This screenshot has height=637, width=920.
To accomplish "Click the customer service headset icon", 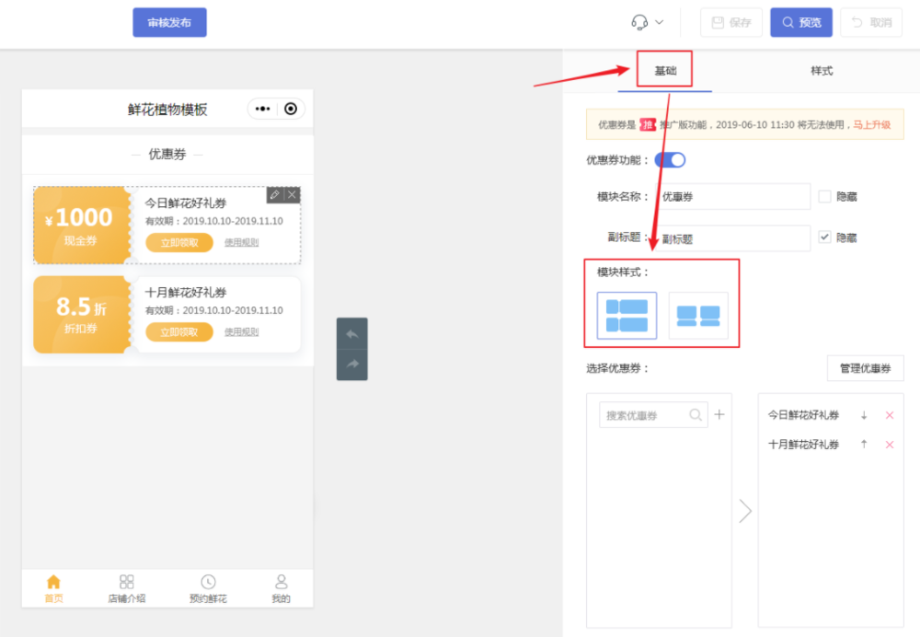I will tap(639, 22).
